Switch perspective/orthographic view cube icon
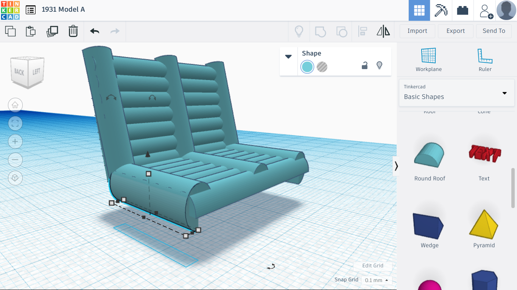 pyautogui.click(x=15, y=177)
